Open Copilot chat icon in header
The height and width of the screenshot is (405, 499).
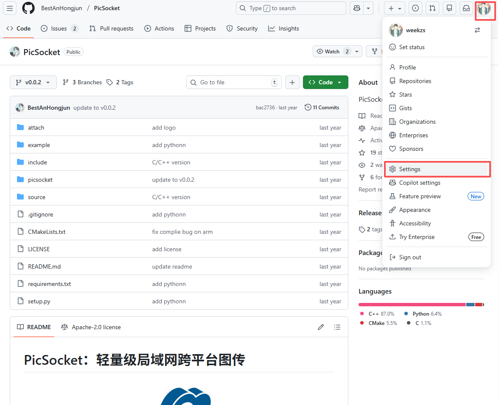tap(357, 8)
